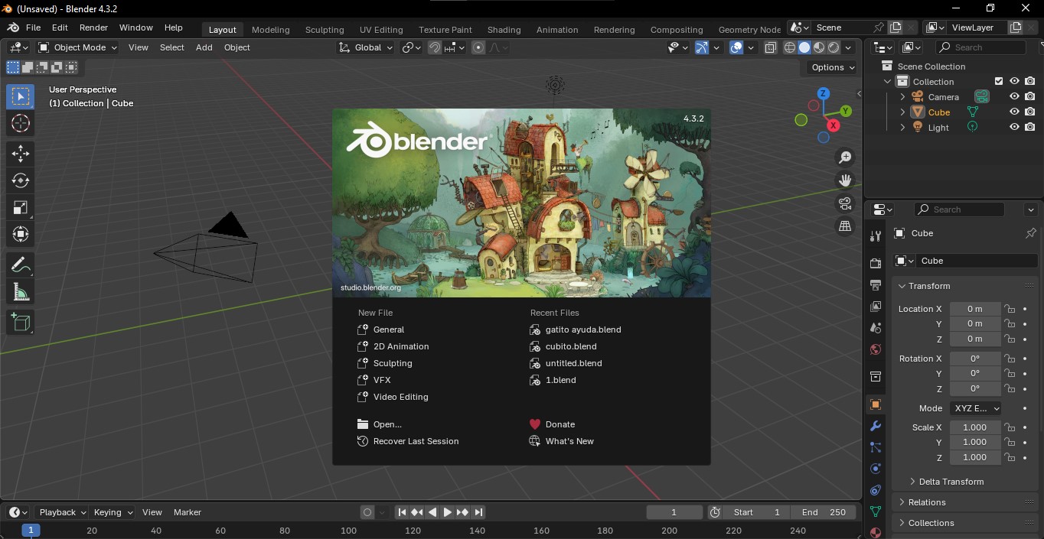Hide the Cube in viewport
The width and height of the screenshot is (1044, 539).
tap(1014, 112)
